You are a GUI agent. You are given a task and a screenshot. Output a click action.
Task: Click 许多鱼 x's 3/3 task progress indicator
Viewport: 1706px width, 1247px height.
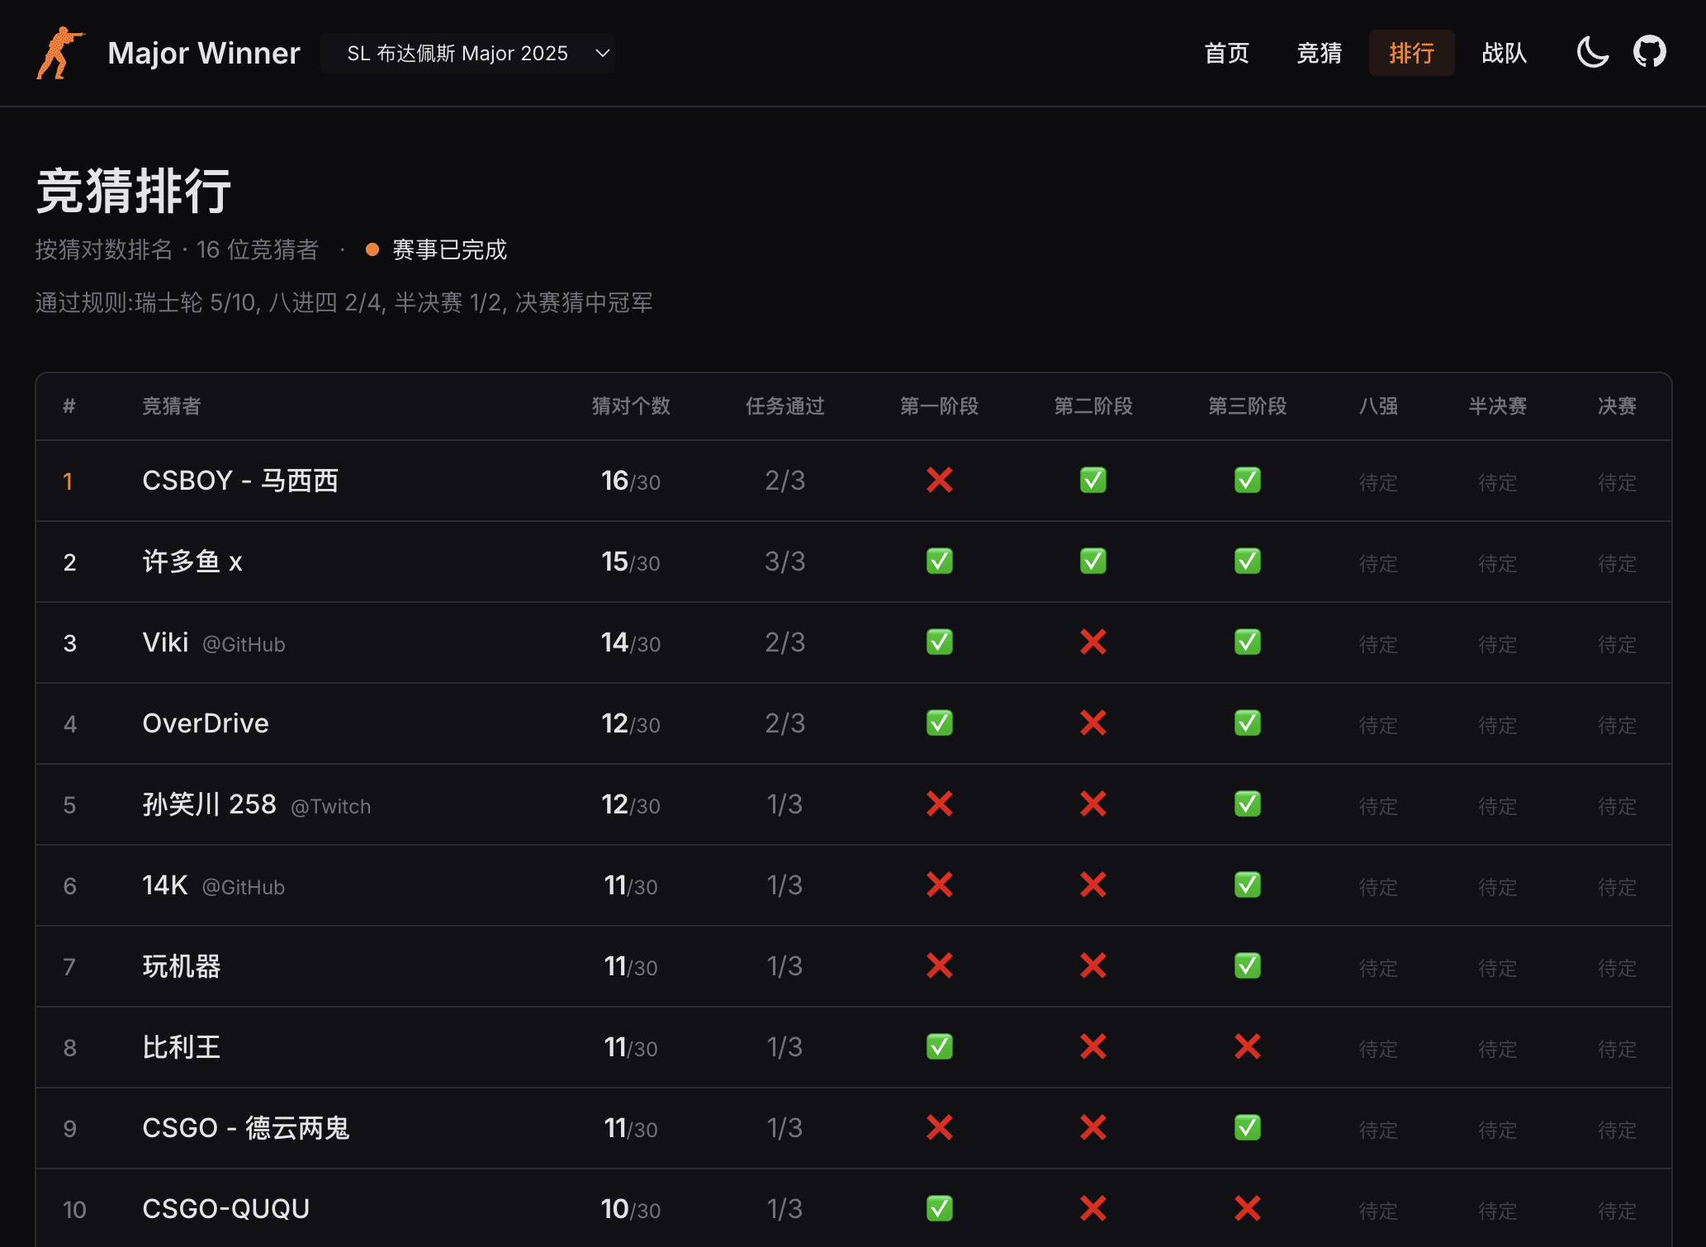pyautogui.click(x=784, y=561)
